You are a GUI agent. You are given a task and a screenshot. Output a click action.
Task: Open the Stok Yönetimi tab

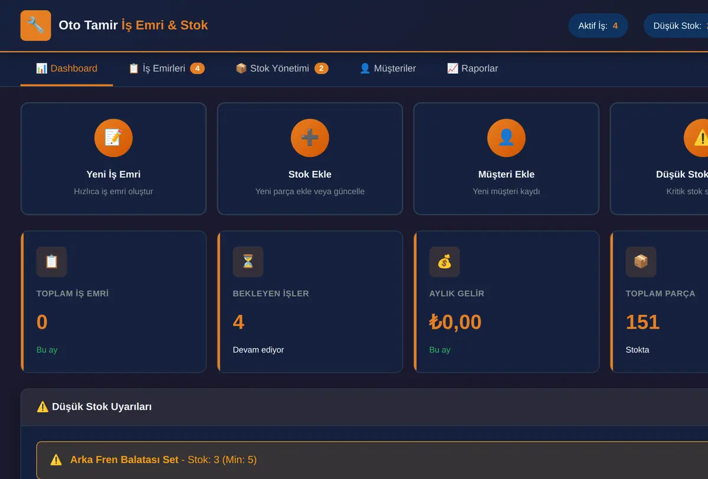[282, 69]
